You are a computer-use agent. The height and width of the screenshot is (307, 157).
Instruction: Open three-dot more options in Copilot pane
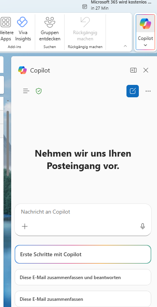148,91
